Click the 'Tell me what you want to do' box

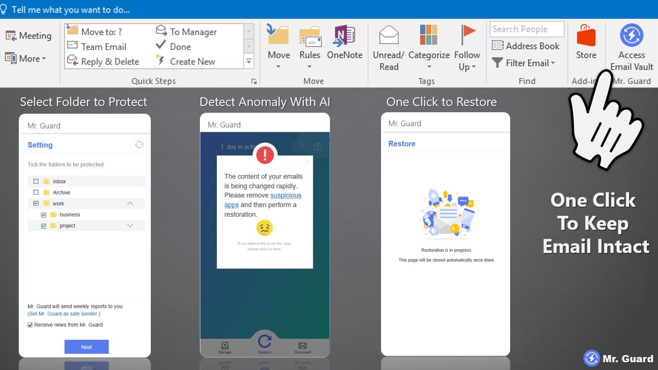(x=71, y=10)
